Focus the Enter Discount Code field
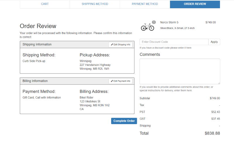 click(174, 42)
